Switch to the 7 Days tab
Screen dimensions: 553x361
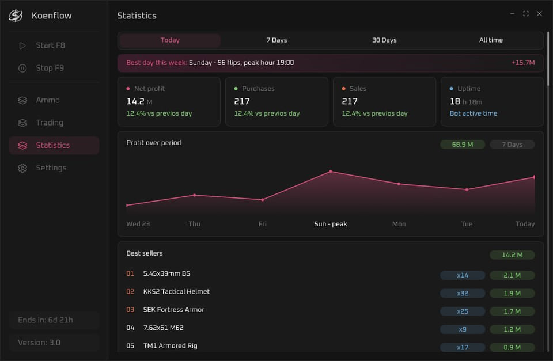276,40
